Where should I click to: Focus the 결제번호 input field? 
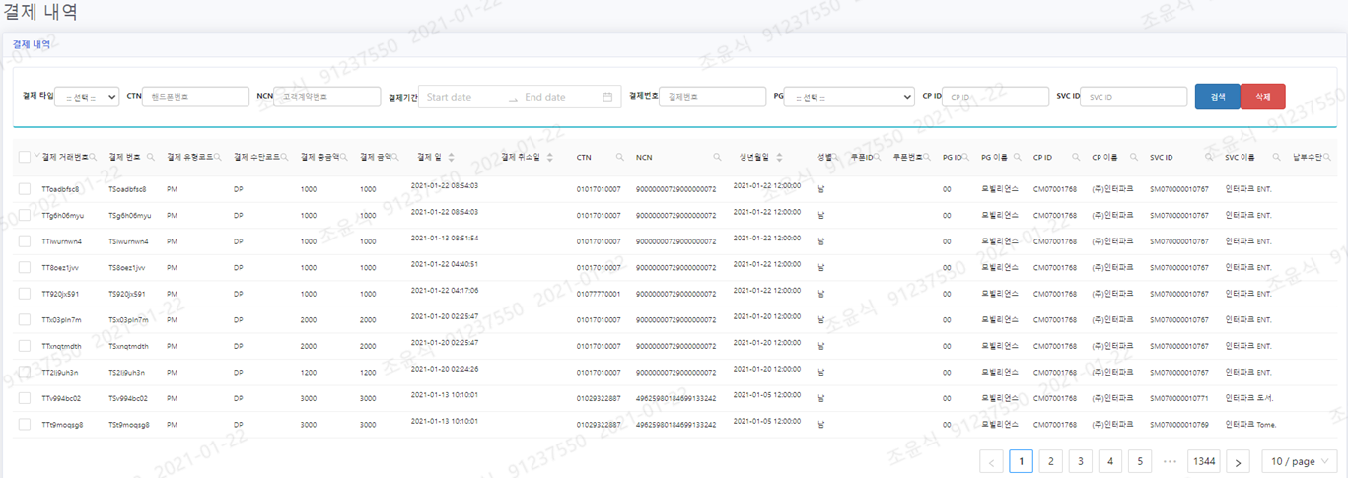pos(713,97)
